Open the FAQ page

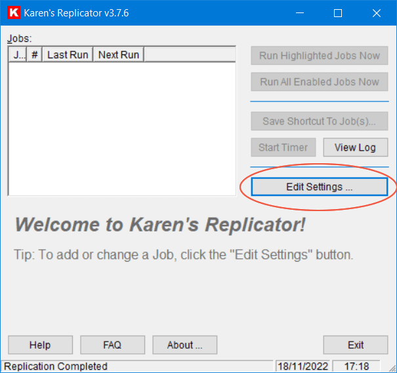click(x=112, y=345)
